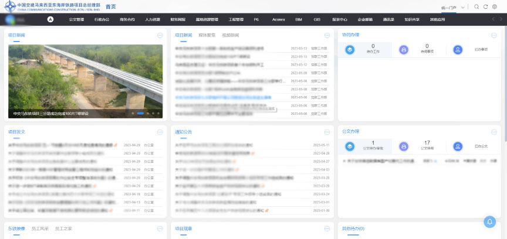Click the 待办工作 layered stack icon

click(350, 50)
